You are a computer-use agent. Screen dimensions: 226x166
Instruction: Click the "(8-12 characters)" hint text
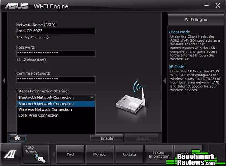(x=31, y=60)
